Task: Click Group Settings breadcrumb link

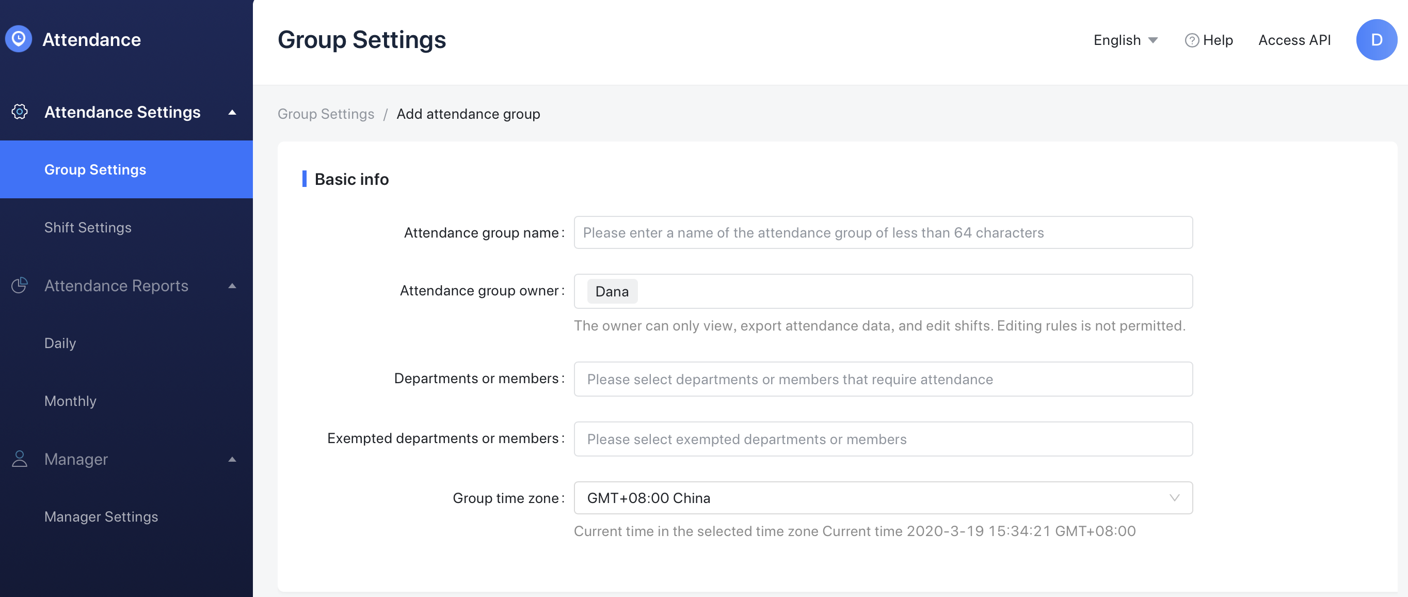Action: tap(326, 114)
